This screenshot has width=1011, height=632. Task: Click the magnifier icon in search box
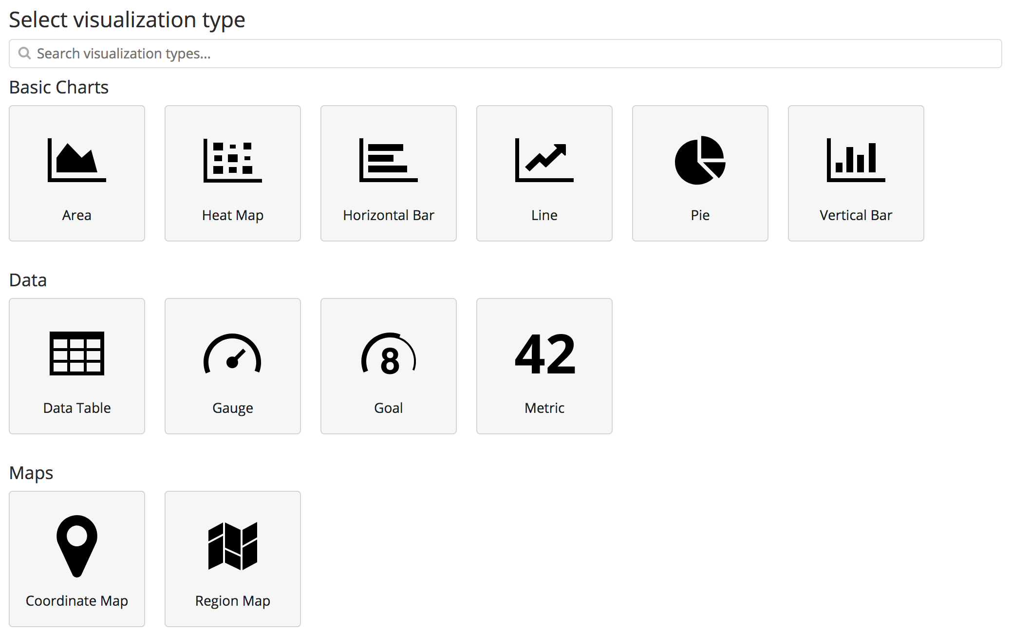(24, 53)
